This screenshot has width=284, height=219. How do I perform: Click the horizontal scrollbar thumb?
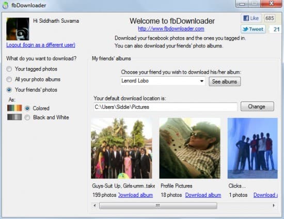(x=158, y=206)
